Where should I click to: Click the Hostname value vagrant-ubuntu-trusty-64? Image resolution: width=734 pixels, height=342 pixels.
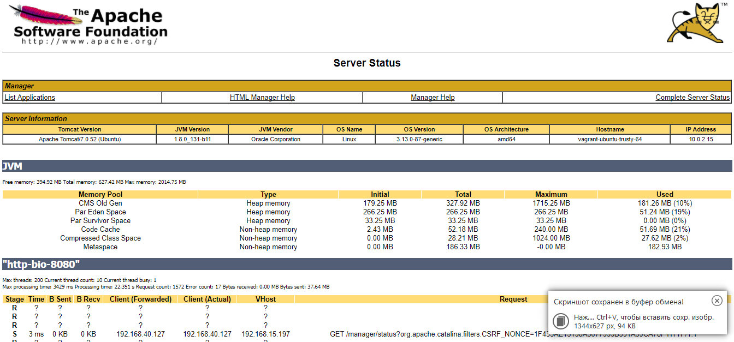pos(610,139)
